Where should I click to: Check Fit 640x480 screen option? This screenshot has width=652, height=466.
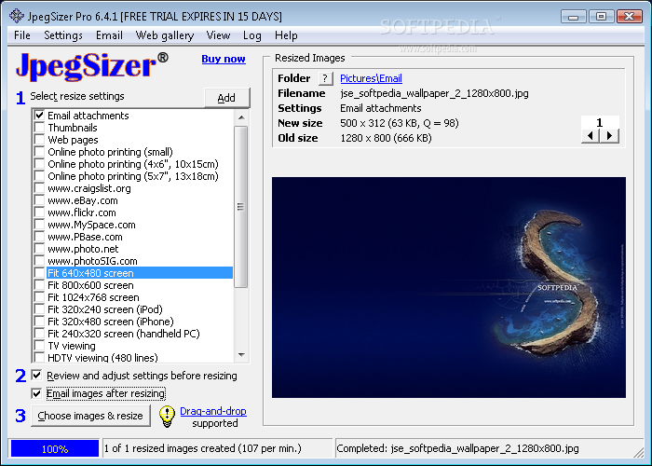tap(39, 272)
